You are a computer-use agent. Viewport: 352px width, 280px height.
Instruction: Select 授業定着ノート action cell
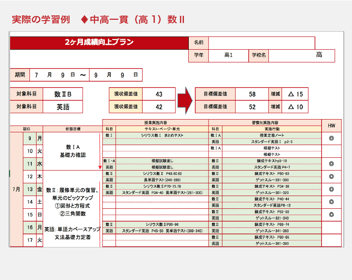click(272, 135)
